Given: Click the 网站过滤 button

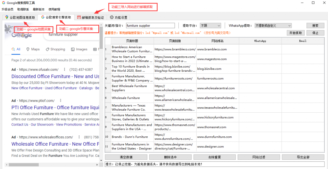Looking at the screenshot, I should pyautogui.click(x=259, y=157).
